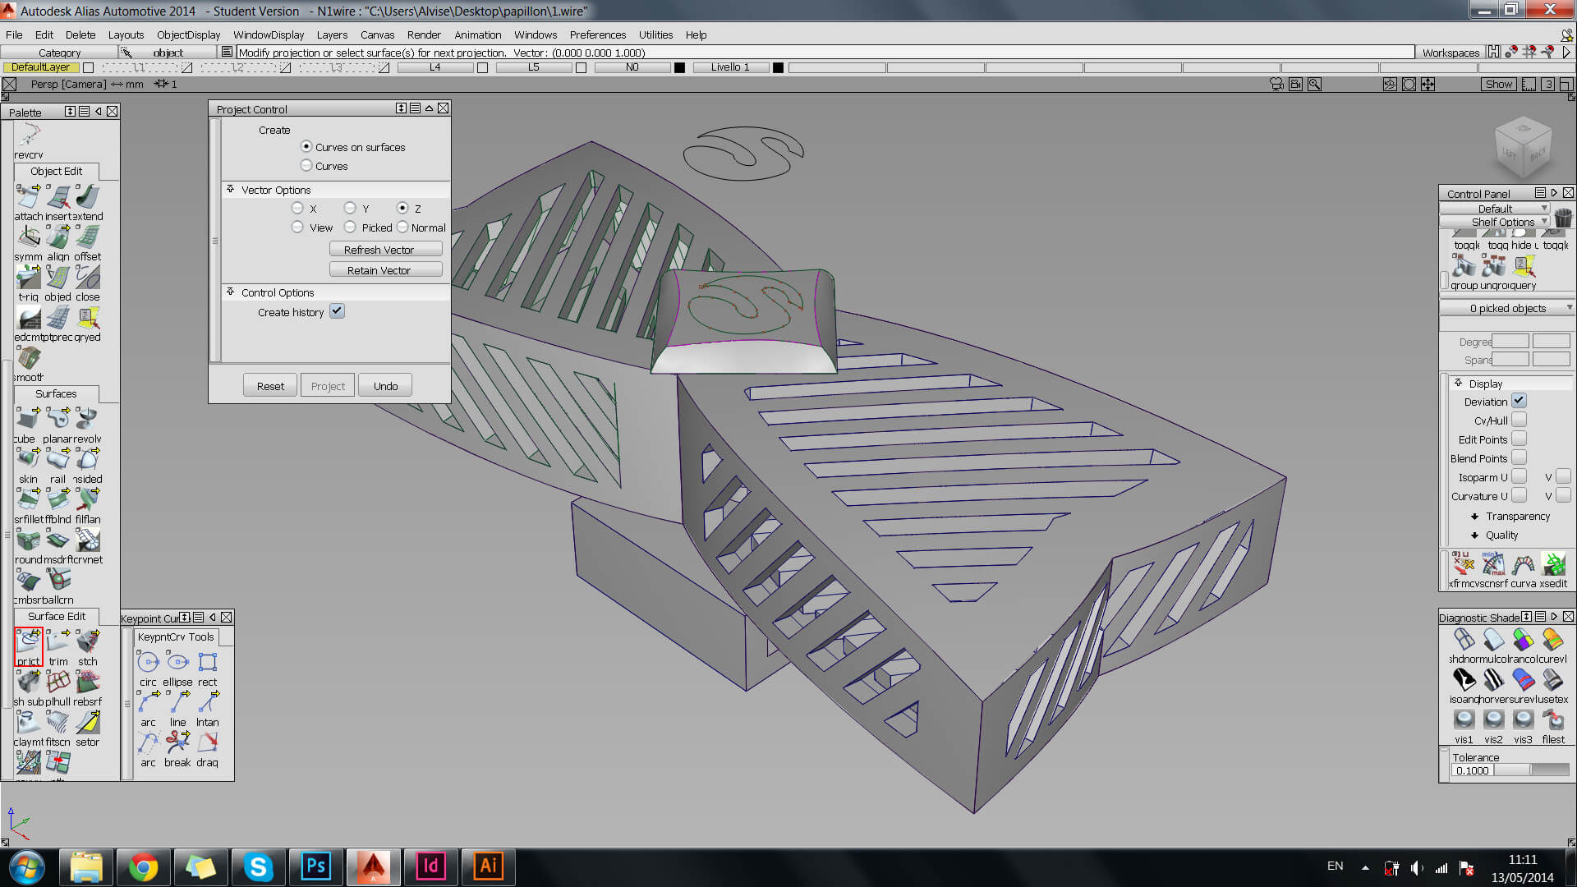Open the Layers menu
The image size is (1577, 887).
[332, 34]
